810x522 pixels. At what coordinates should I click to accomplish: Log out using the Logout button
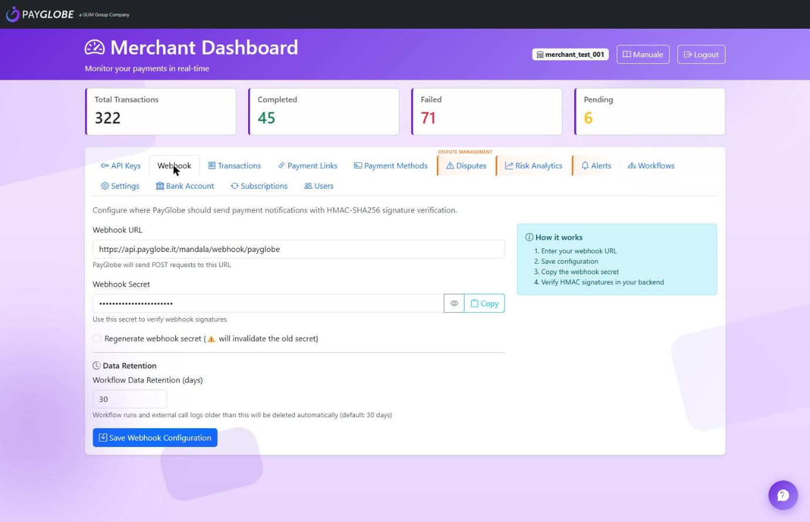coord(701,54)
